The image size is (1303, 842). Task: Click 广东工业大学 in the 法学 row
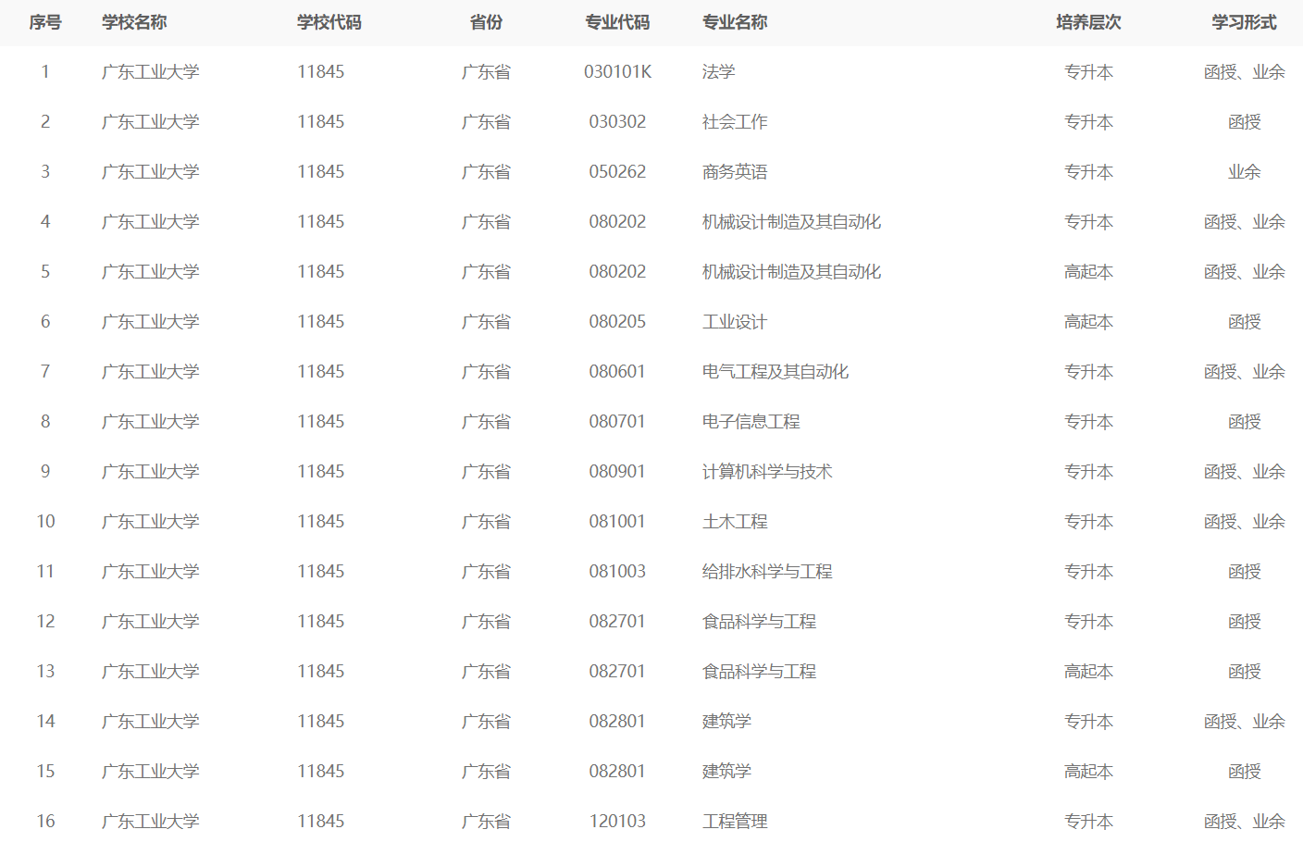pyautogui.click(x=150, y=72)
